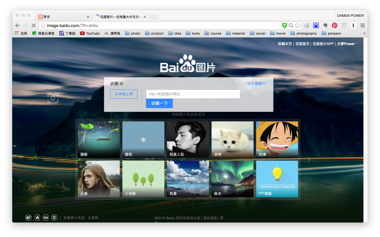Click the 收藏本页 link
Image resolution: width=380 pixels, height=237 pixels.
[285, 44]
